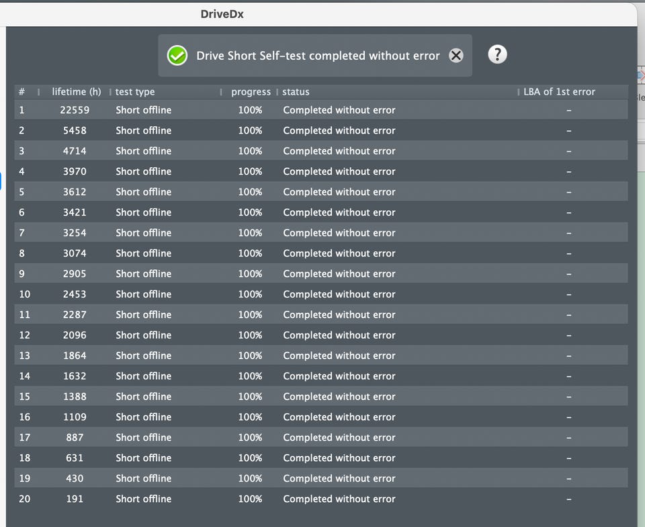Viewport: 645px width, 527px height.
Task: Click the LBA dash in the 1109 row
Action: [569, 418]
